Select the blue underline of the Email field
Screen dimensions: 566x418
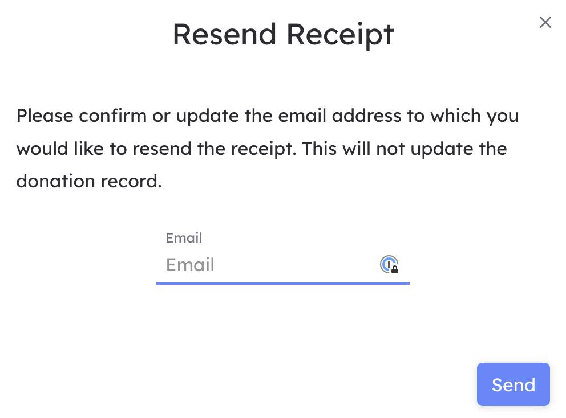click(282, 284)
